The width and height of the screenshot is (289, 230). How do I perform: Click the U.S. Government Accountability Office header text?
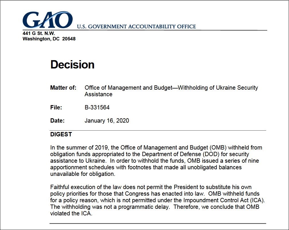136,27
